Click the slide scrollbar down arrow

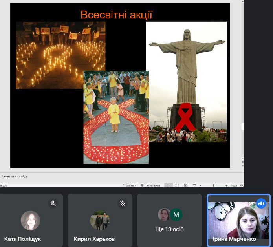(242, 158)
